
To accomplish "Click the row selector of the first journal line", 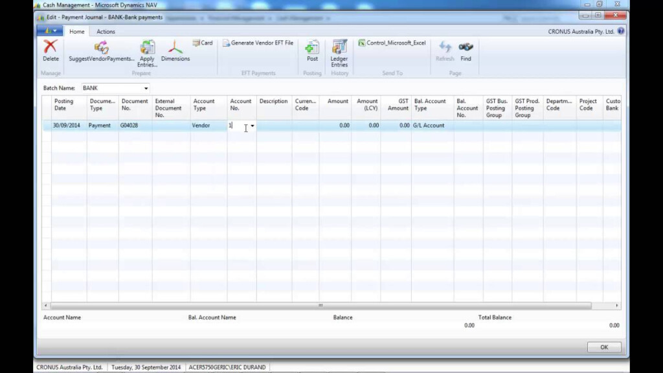I will (x=47, y=126).
